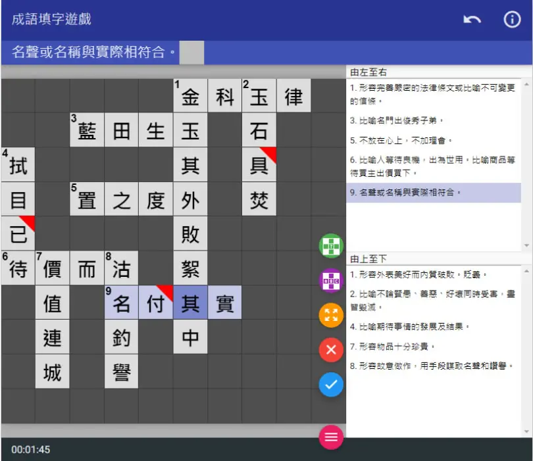Select across clue 1 about 法律條文
Viewport: 533px width, 461px height.
tap(433, 94)
